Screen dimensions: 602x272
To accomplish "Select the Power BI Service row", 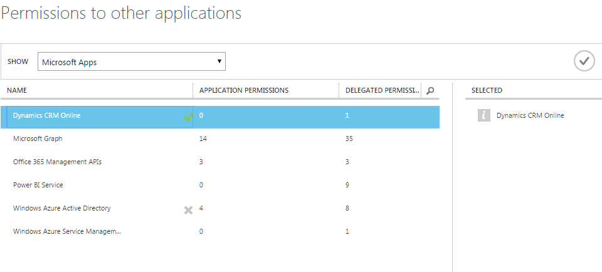I will [x=220, y=185].
